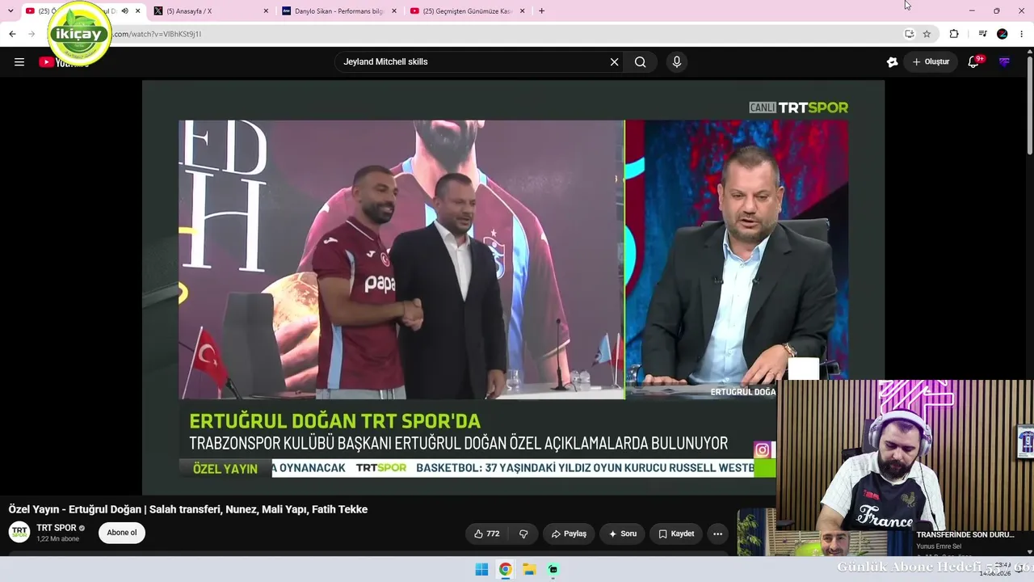Open the media control icon in Chrome toolbar

coord(982,34)
